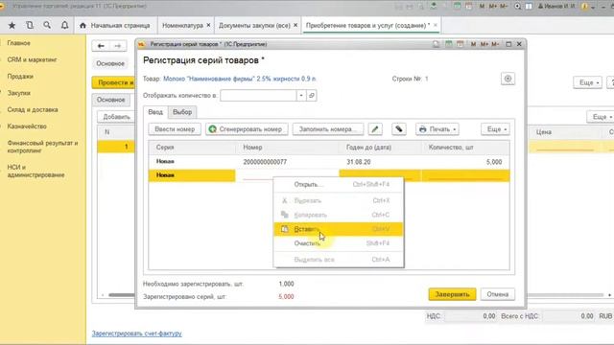This screenshot has width=614, height=345.
Task: Open the notifications bell icon
Action: coord(64,26)
